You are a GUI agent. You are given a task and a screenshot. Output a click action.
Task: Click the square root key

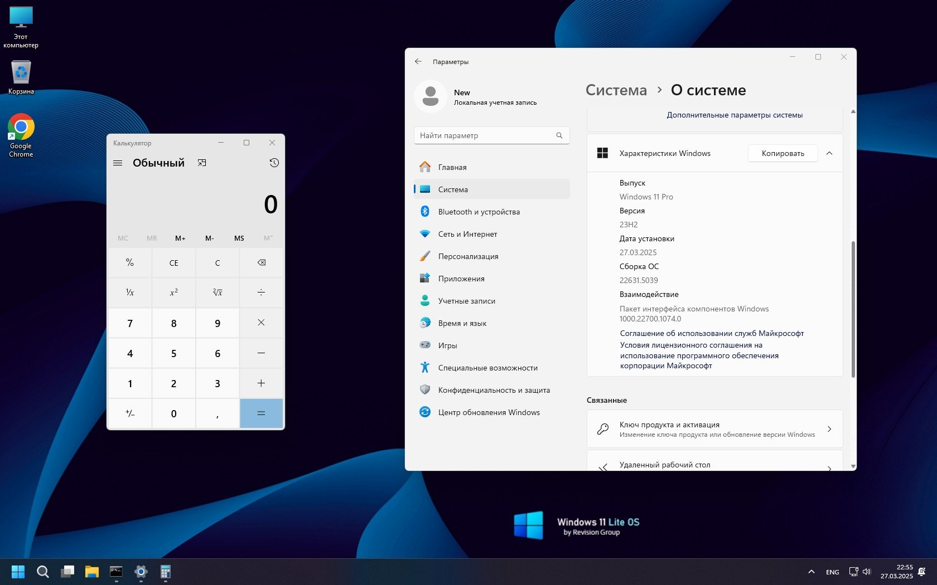(x=218, y=292)
